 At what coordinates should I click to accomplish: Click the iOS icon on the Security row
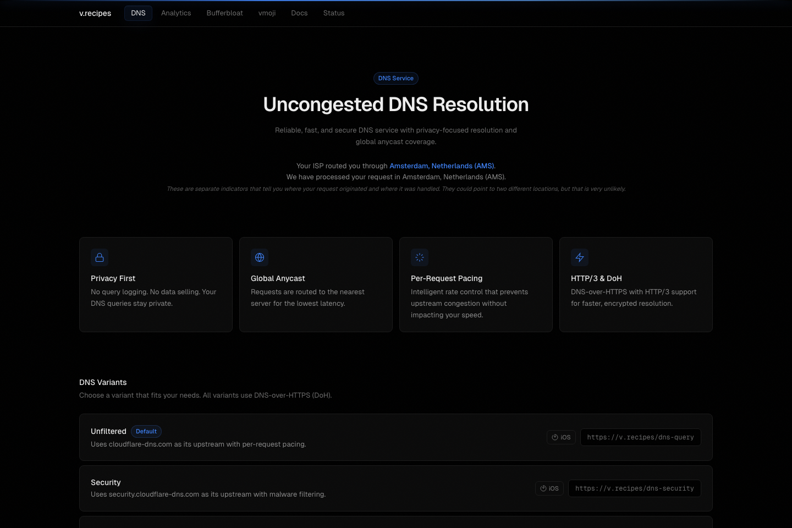pyautogui.click(x=549, y=488)
